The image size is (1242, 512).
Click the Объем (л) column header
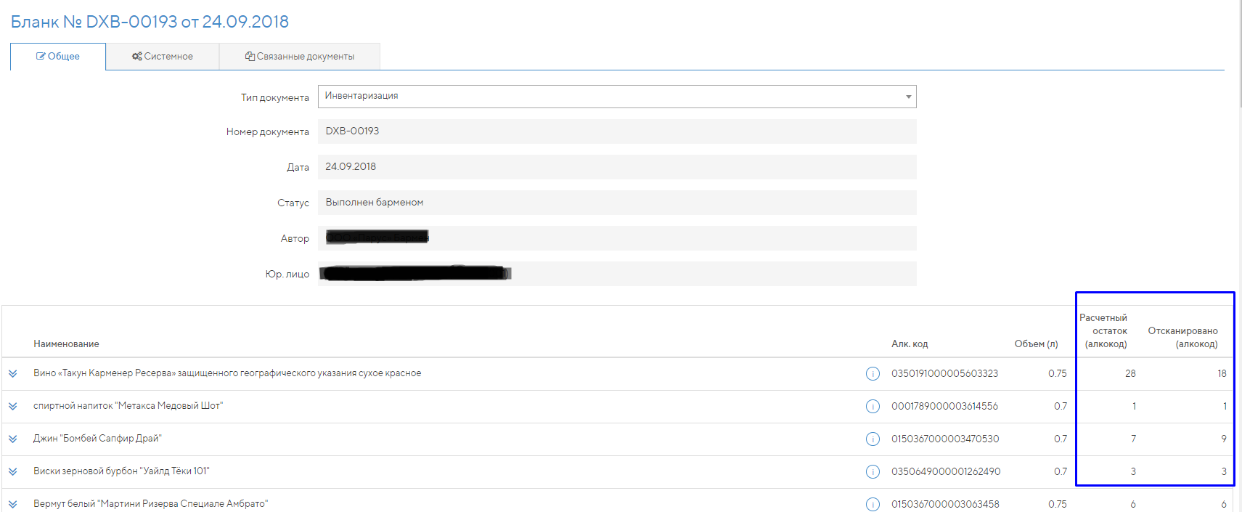(x=1036, y=344)
